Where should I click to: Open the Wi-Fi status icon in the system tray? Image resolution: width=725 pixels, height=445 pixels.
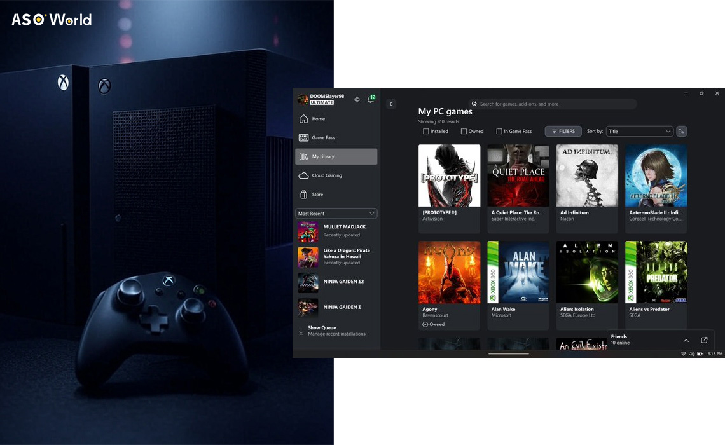[x=684, y=354]
